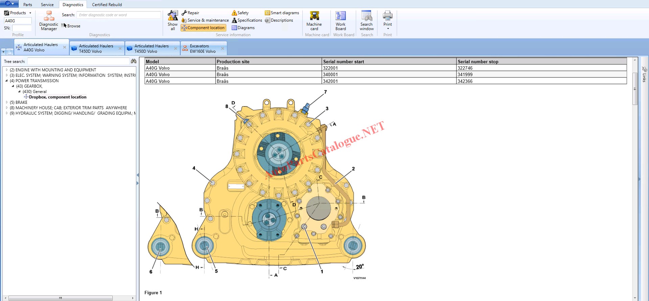Switch to the Parts ribbon tab
Screen dimensions: 649x301
[x=28, y=5]
